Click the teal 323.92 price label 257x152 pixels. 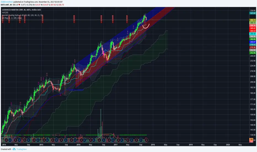(253, 13)
